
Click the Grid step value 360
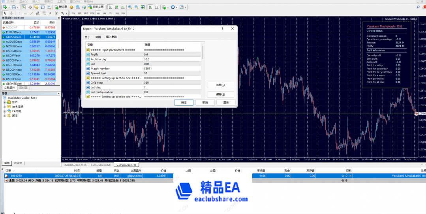[172, 83]
